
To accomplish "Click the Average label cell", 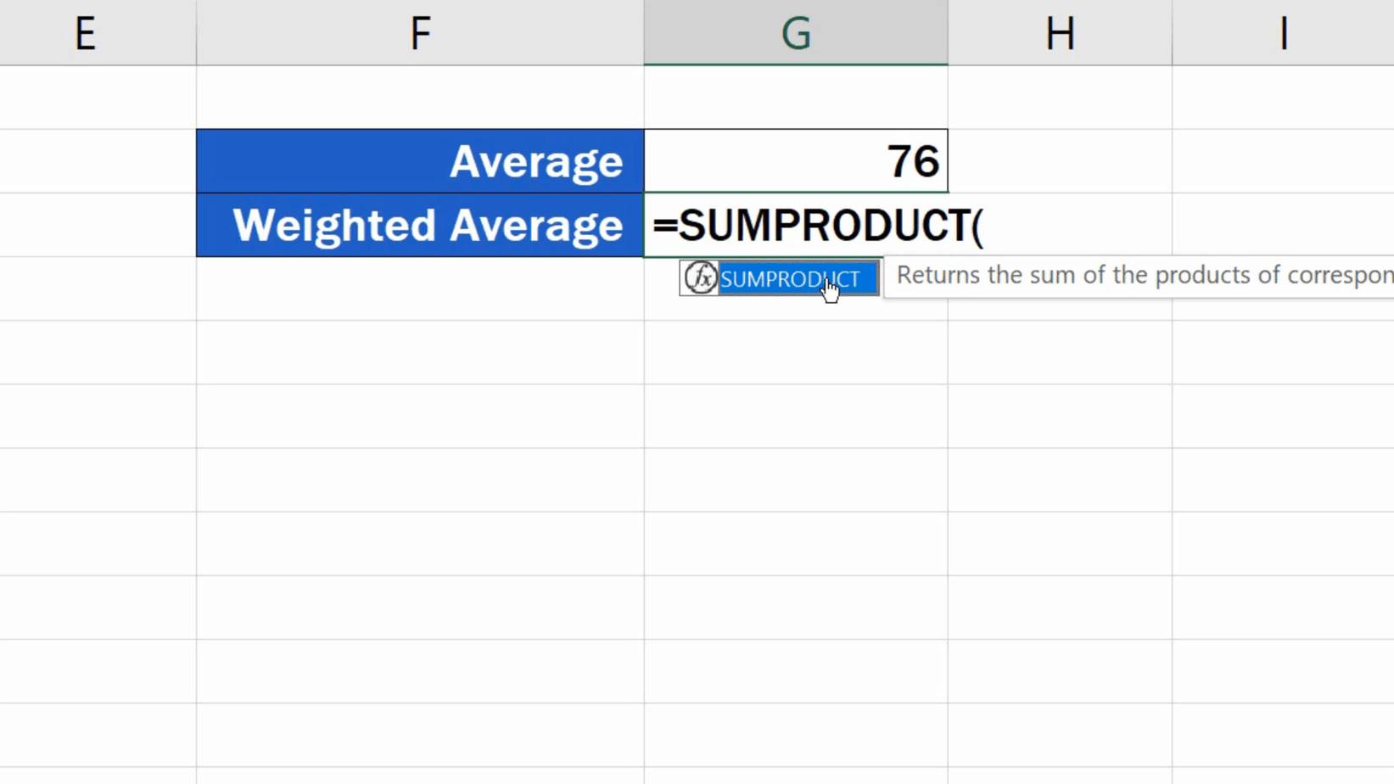I will (420, 160).
